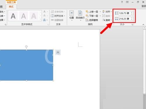This screenshot has width=146, height=109.
Task: Click the 对齐 align objects icon
Action: click(104, 12)
